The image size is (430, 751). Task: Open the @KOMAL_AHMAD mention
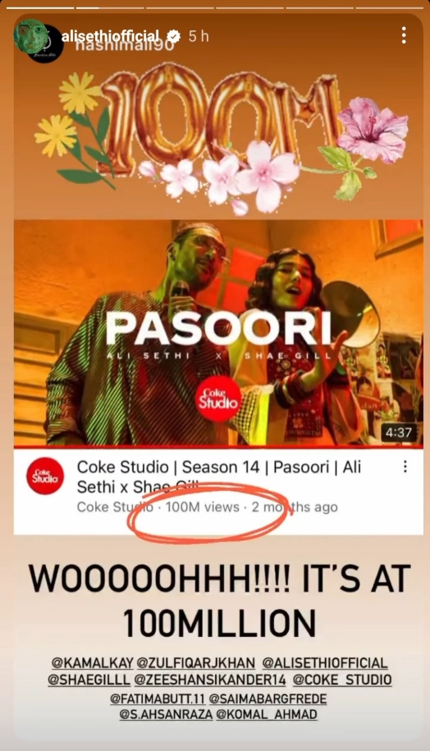(267, 715)
